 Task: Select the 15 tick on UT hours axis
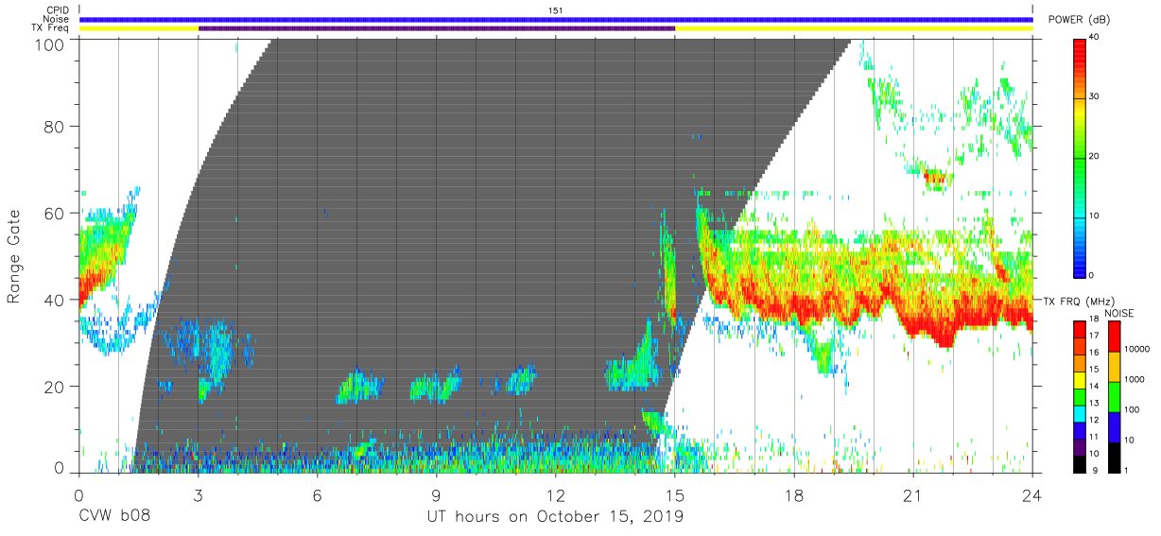(x=675, y=493)
